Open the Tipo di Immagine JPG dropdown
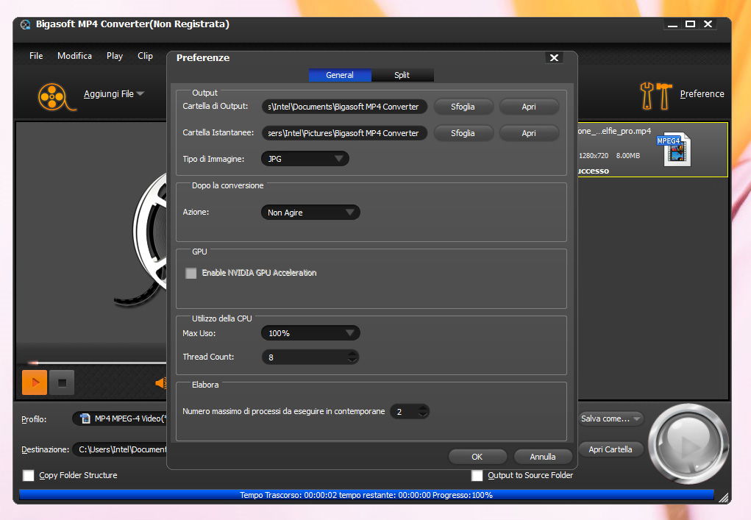This screenshot has width=751, height=520. [305, 159]
